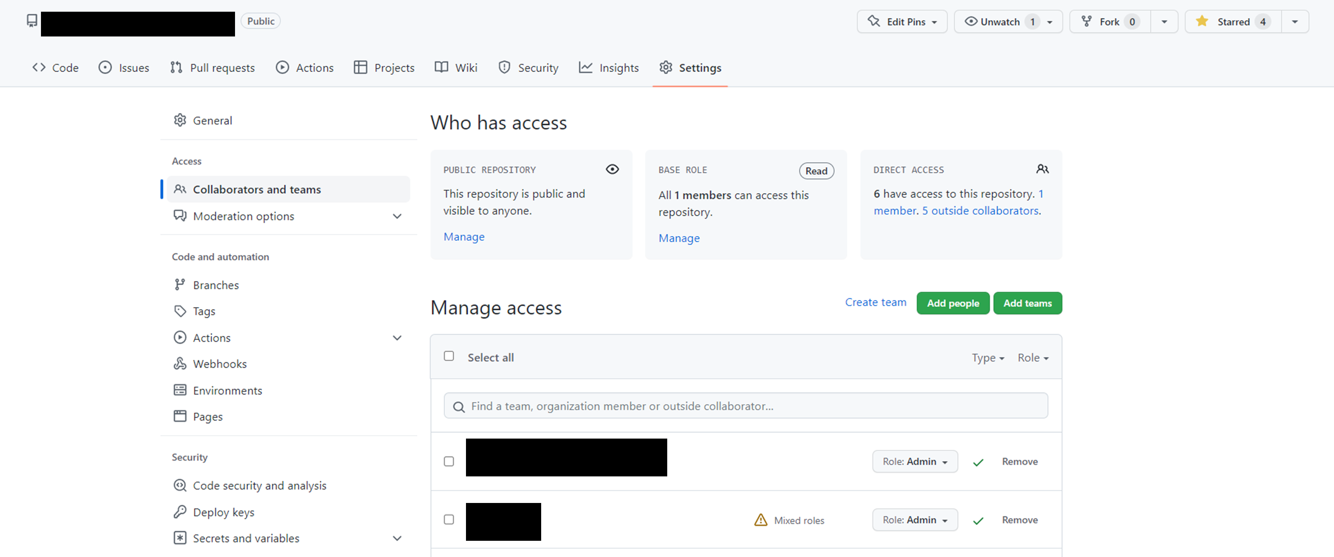The width and height of the screenshot is (1334, 557).
Task: Click the gear icon beside General
Action: pyautogui.click(x=180, y=120)
